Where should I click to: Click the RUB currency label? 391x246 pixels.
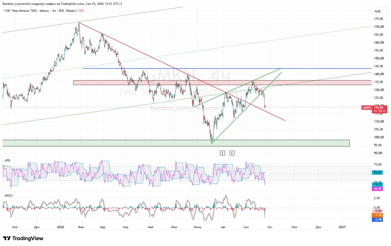coord(378,11)
